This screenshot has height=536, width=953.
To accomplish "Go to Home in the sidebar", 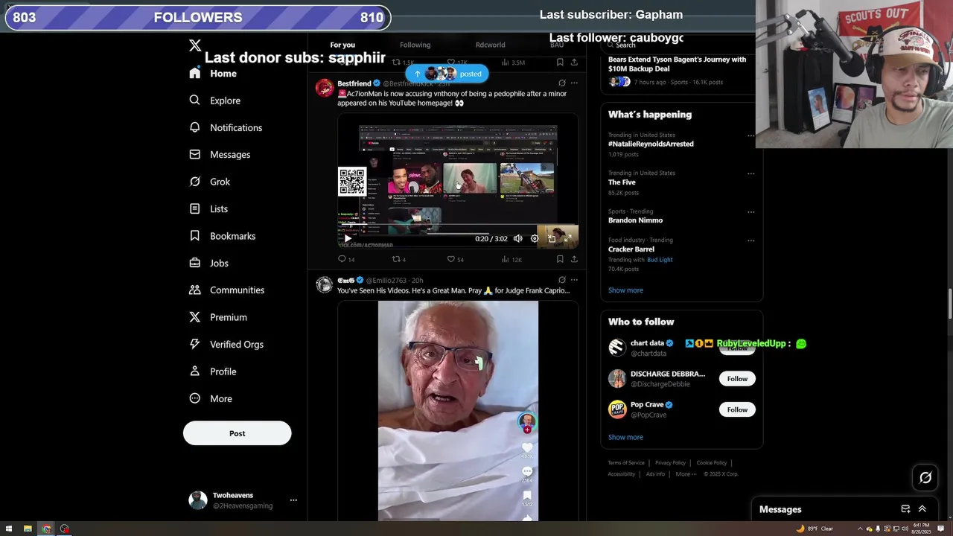I will coord(214,74).
